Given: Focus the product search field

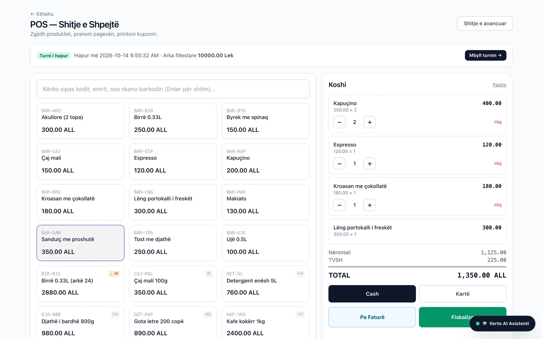Looking at the screenshot, I should [x=173, y=89].
